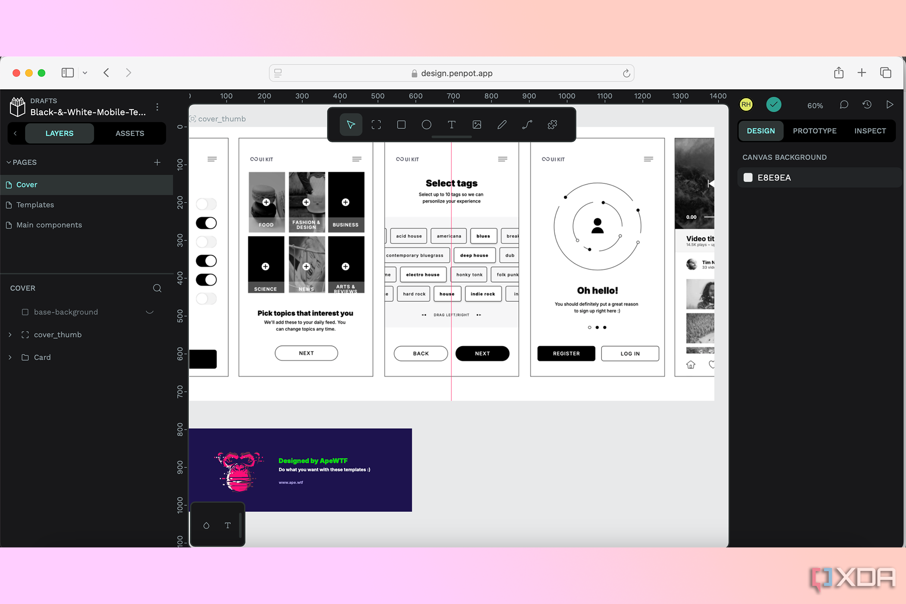906x604 pixels.
Task: Click the arrow selector tool
Action: pos(351,125)
